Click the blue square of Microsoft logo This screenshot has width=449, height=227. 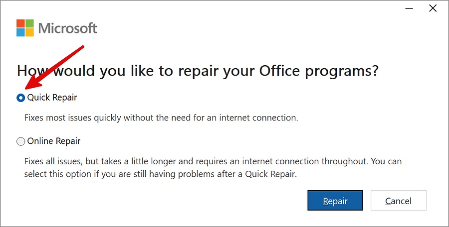click(x=21, y=32)
